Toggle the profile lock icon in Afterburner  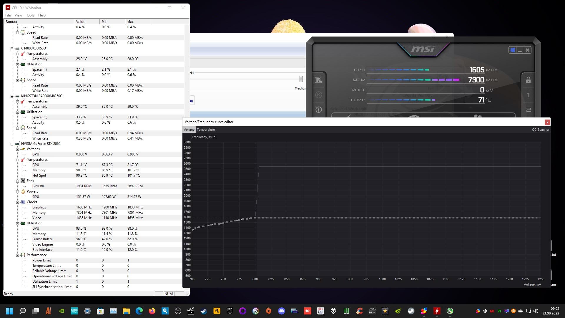pos(528,80)
